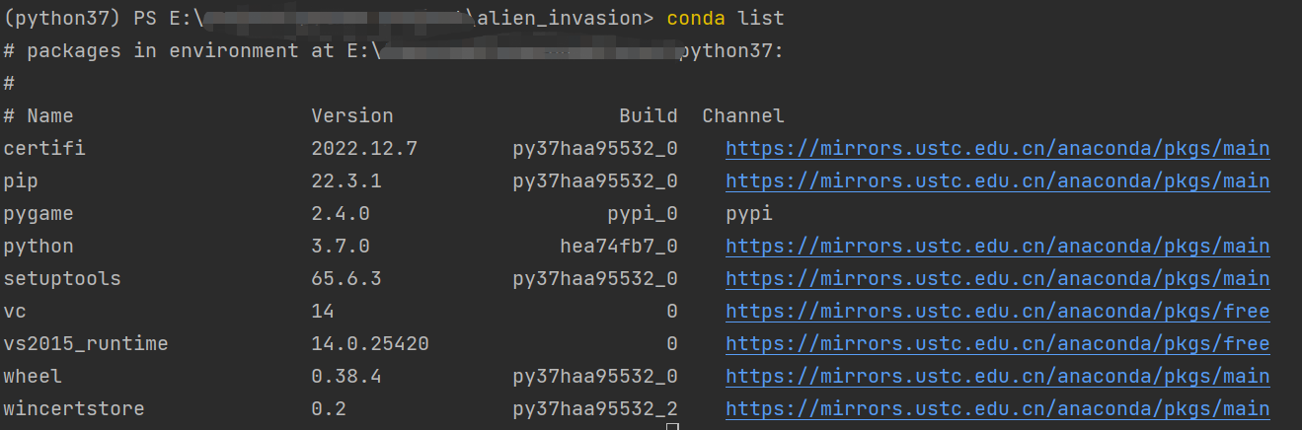The height and width of the screenshot is (430, 1302).
Task: Click the package name 'wincertstore'
Action: point(74,409)
